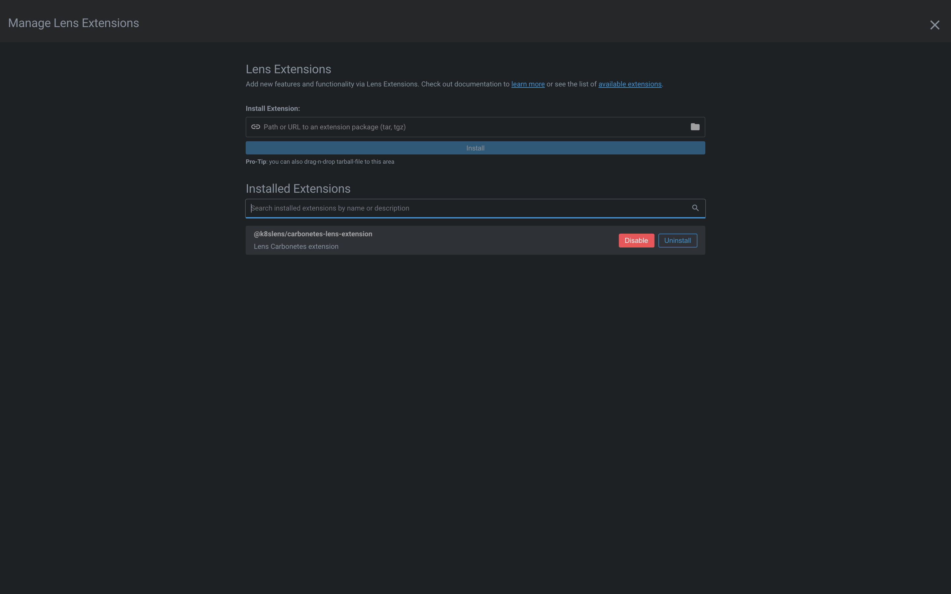The width and height of the screenshot is (951, 594).
Task: Click the Install Extension label
Action: (x=272, y=109)
